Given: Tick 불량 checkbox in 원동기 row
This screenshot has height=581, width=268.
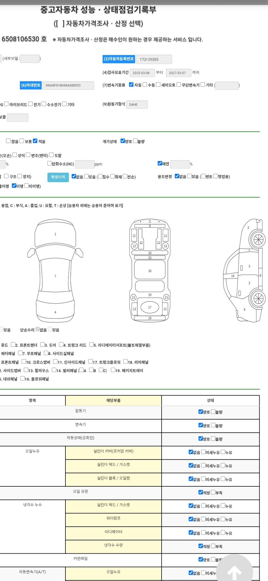Looking at the screenshot, I should pos(213,412).
